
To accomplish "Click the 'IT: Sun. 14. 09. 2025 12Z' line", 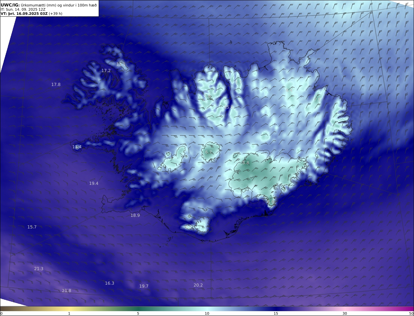I will pos(23,9).
